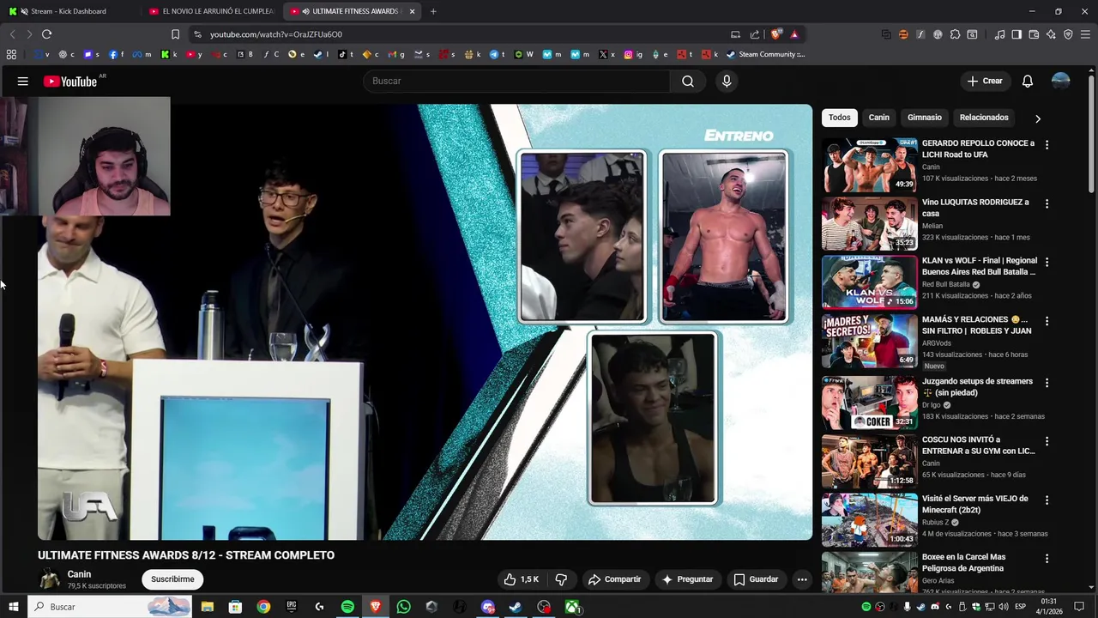The image size is (1098, 618).
Task: Click the search magnifier button
Action: tap(688, 81)
